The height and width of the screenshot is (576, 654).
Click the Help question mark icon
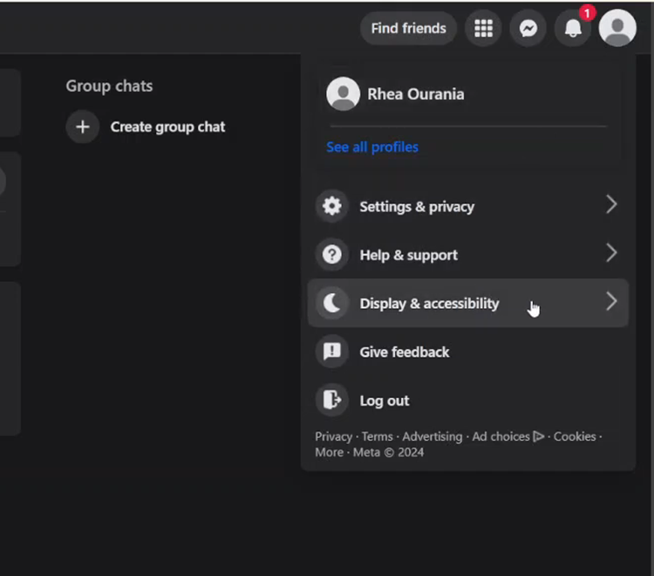tap(332, 255)
